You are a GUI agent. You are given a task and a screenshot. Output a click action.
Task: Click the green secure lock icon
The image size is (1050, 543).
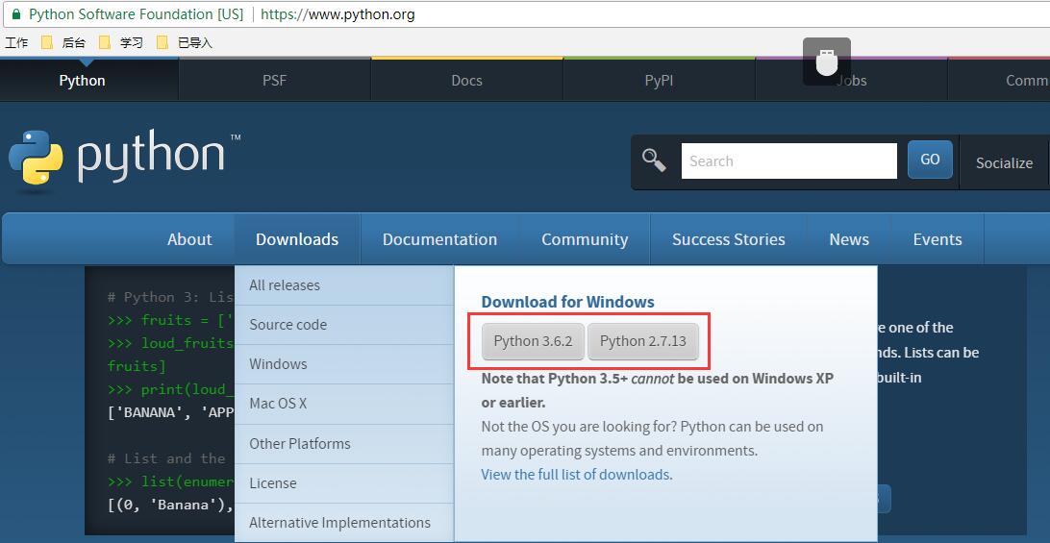point(15,14)
